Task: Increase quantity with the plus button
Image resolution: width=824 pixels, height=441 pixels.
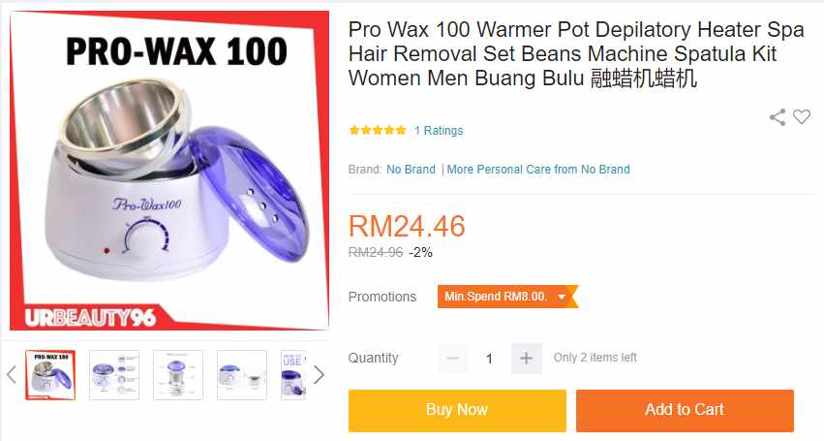Action: pos(526,359)
